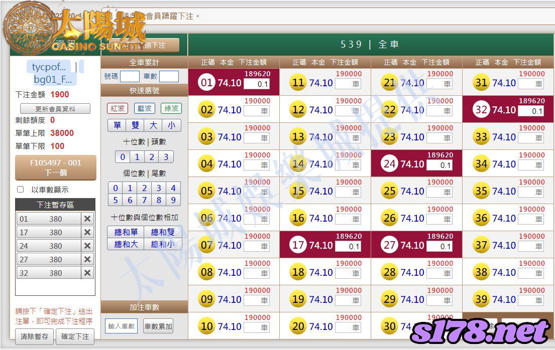Image resolution: width=555 pixels, height=350 pixels.
Task: Toggle 小 small number quick select
Action: (172, 125)
